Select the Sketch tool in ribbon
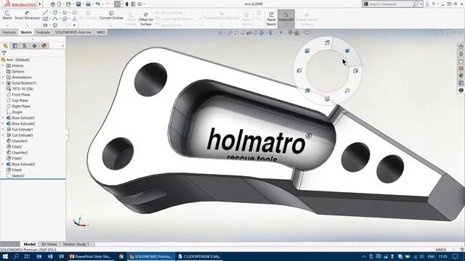 [x=7, y=15]
